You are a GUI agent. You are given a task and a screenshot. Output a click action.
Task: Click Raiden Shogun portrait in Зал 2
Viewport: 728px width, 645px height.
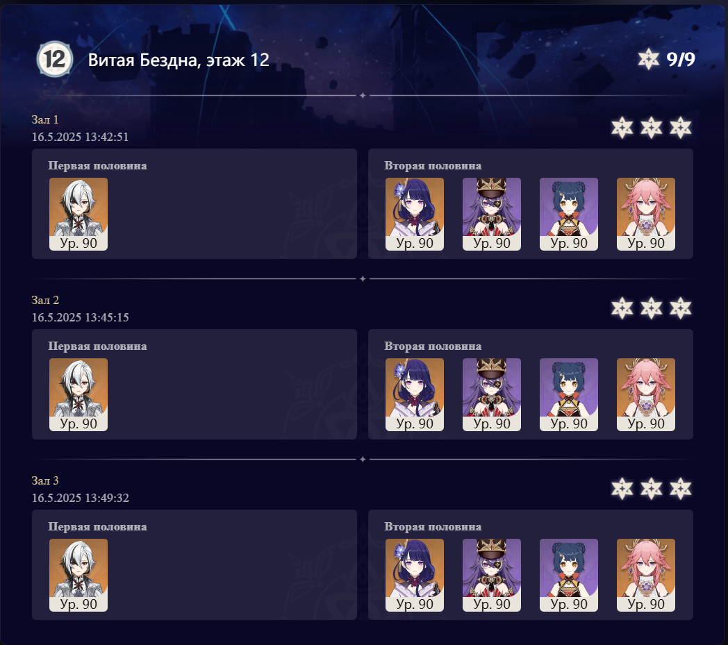coord(415,394)
